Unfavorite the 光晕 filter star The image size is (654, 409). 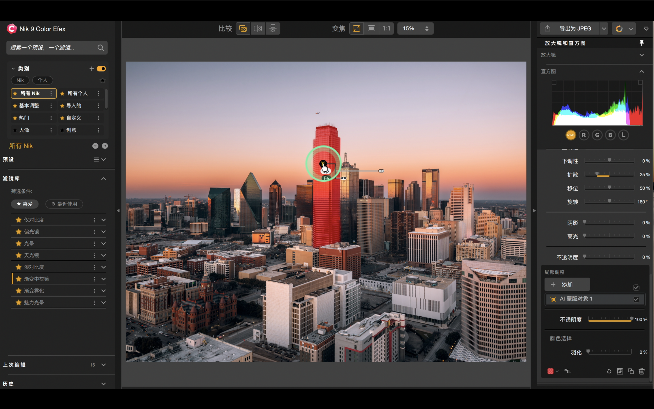18,243
